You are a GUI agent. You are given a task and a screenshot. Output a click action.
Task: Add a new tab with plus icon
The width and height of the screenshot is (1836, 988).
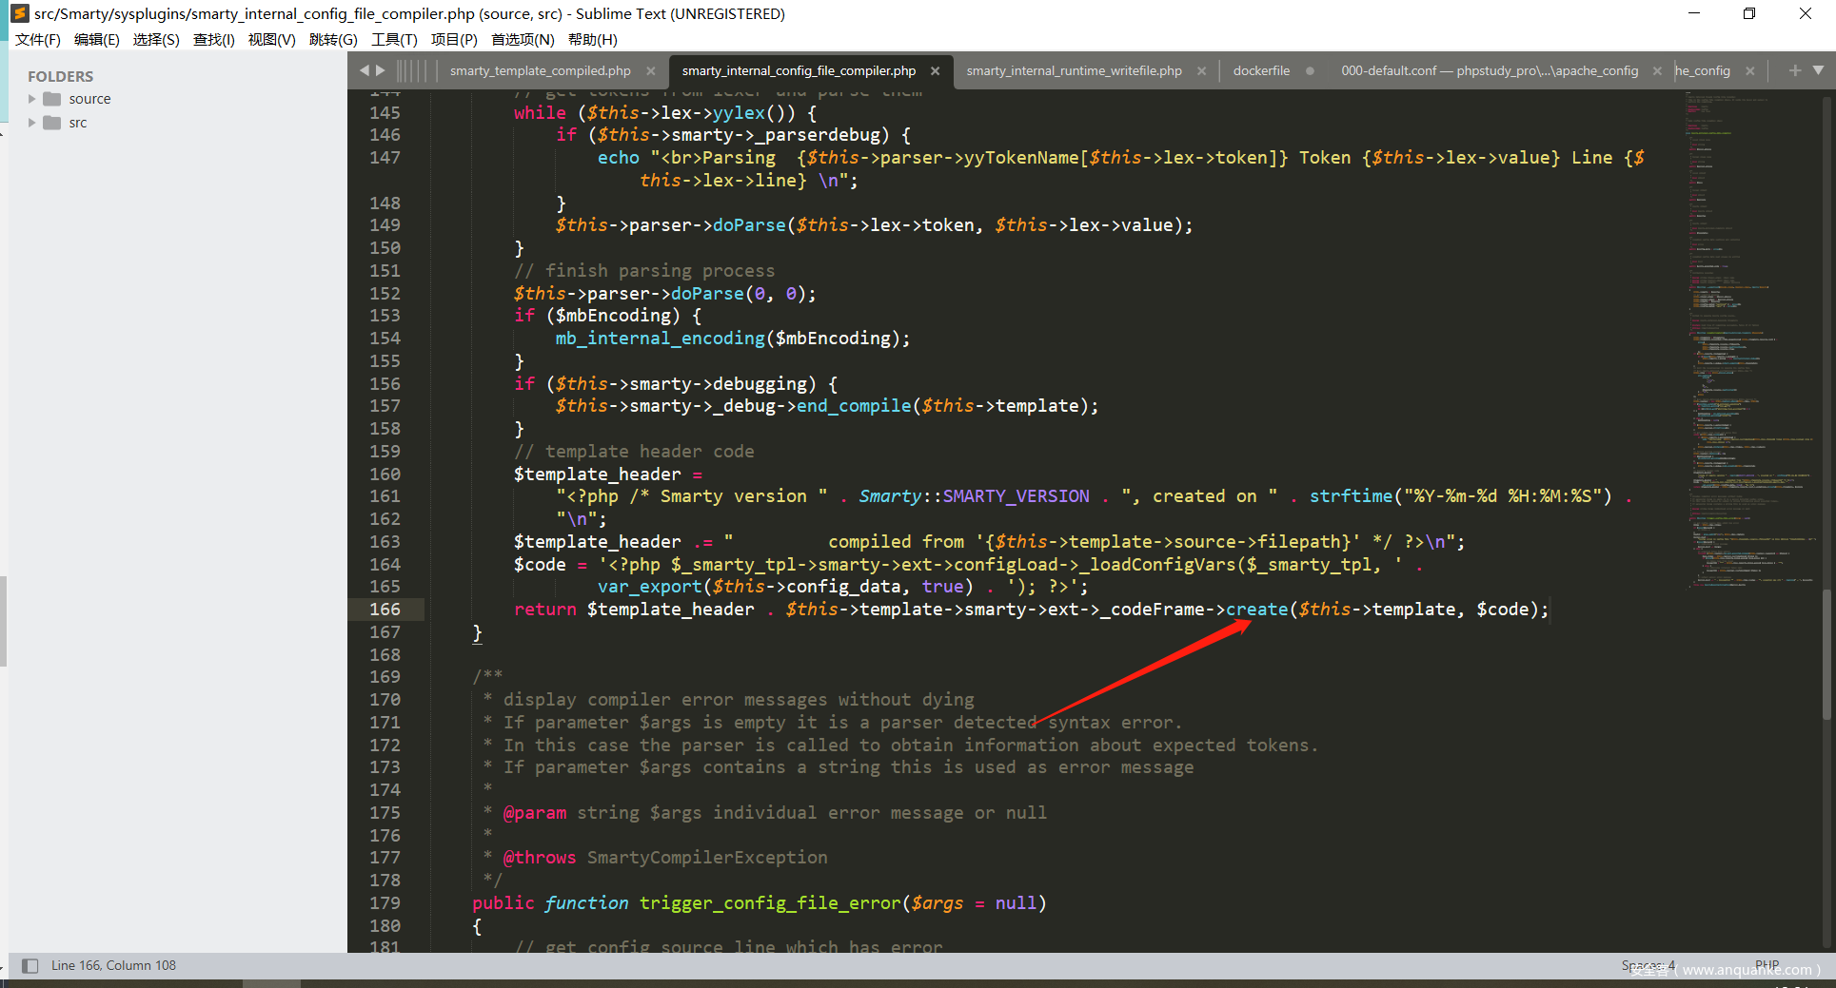(1795, 70)
